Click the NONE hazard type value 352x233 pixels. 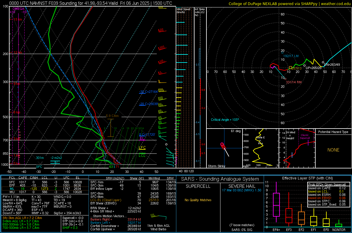(x=333, y=150)
